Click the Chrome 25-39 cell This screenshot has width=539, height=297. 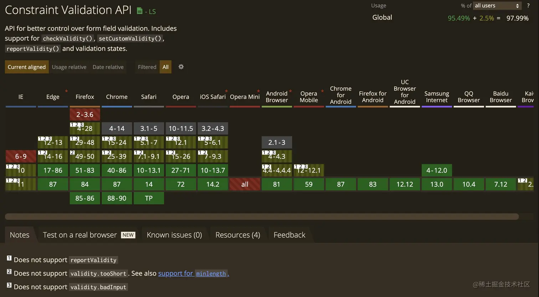point(117,156)
